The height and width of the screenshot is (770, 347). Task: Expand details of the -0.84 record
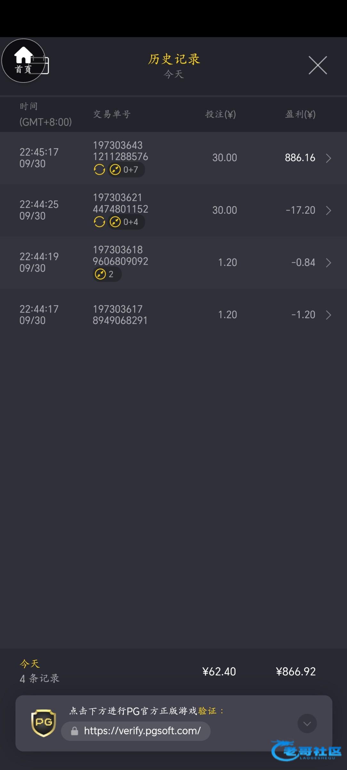click(328, 263)
